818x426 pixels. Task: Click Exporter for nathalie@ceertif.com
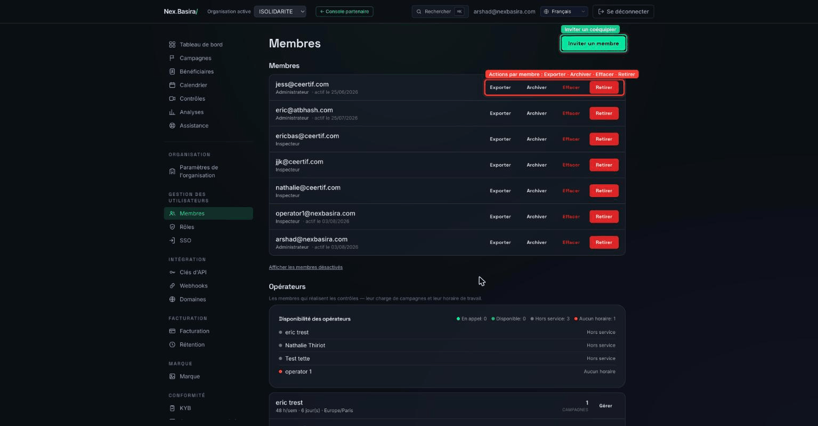click(x=500, y=191)
